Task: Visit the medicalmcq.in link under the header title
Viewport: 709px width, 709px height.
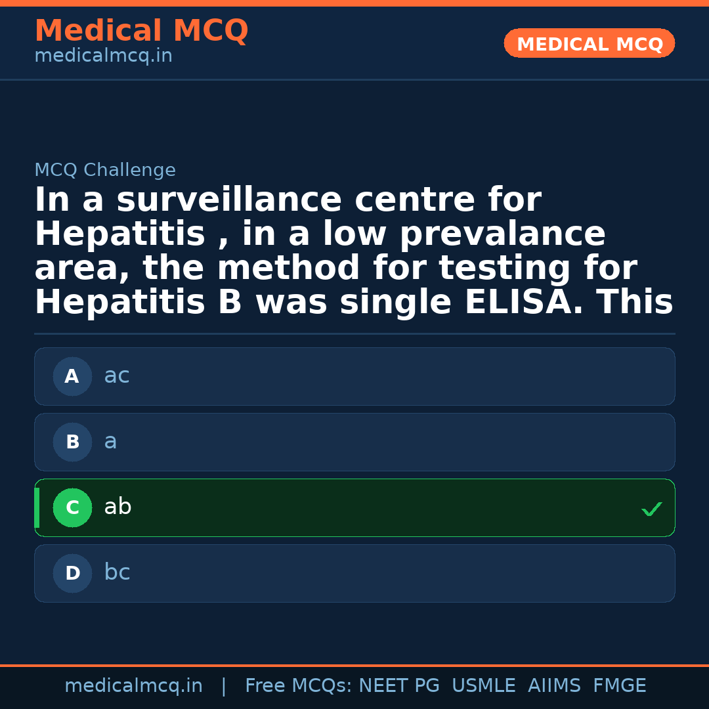Action: click(x=103, y=56)
